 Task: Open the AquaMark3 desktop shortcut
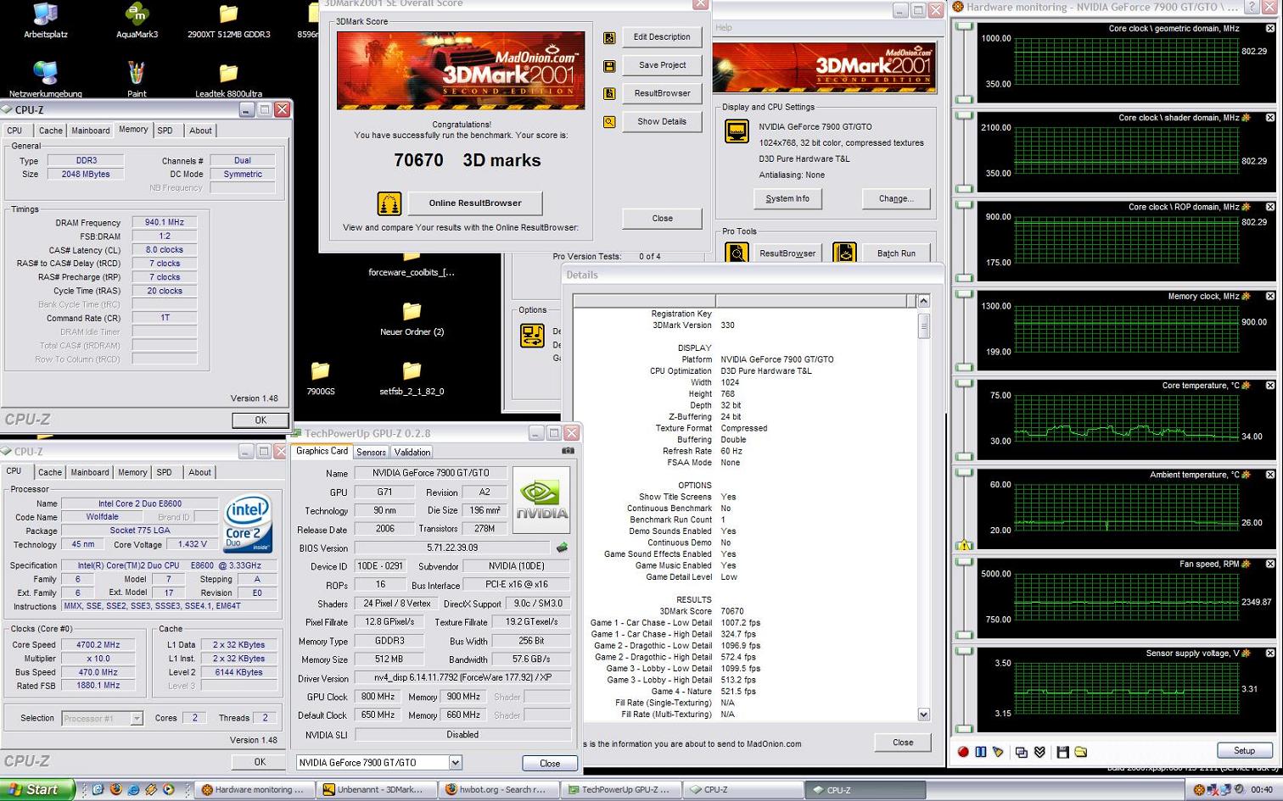point(137,21)
